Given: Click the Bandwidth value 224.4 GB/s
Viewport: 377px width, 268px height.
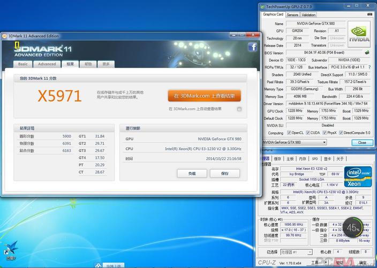Looking at the screenshot, I should (x=355, y=96).
